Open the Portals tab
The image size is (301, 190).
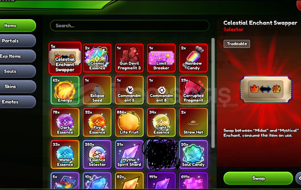pos(17,41)
